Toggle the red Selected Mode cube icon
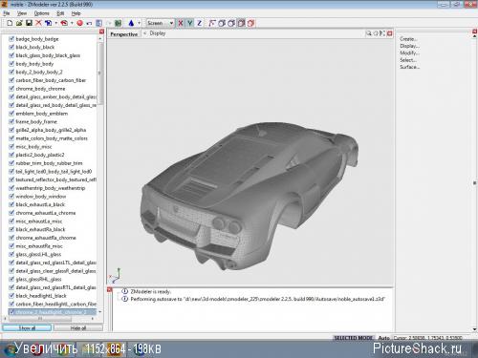Screen dimensions: 478x358 tap(251, 23)
